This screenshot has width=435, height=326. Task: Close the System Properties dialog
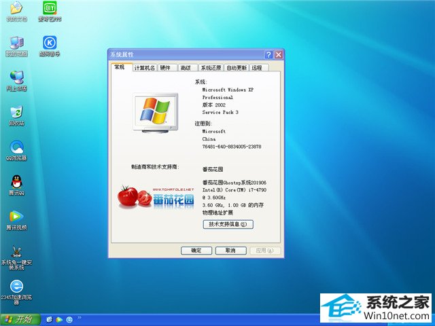(x=279, y=54)
